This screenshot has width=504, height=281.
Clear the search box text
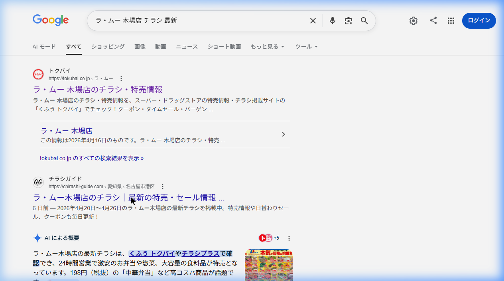(x=313, y=21)
